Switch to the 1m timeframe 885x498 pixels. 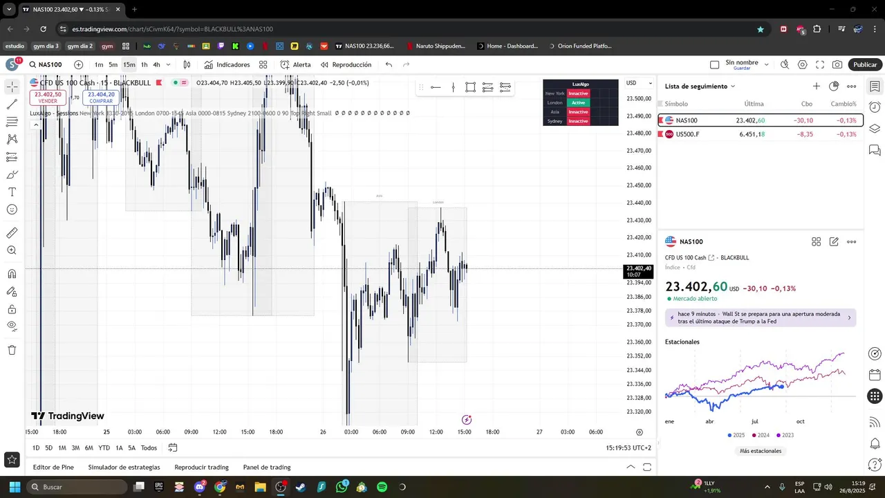tap(99, 64)
